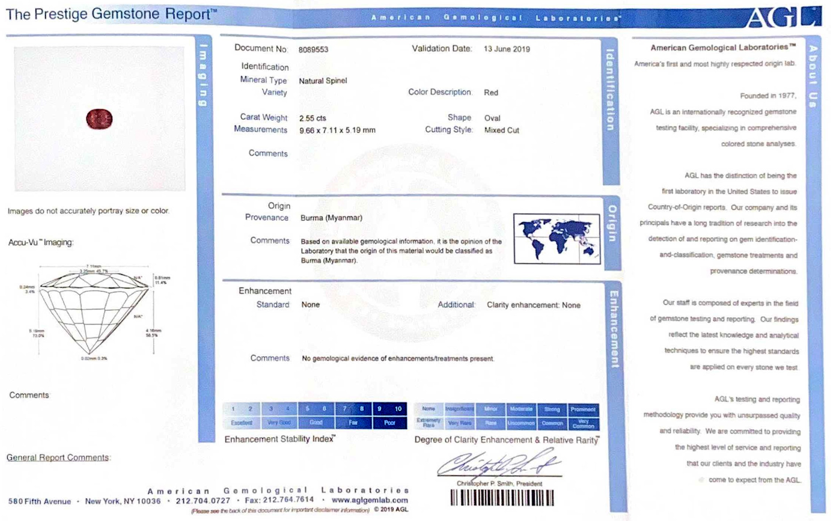Click the 'Prominent' clarity enhancement cell
Screen dimensions: 831x521
pyautogui.click(x=583, y=409)
